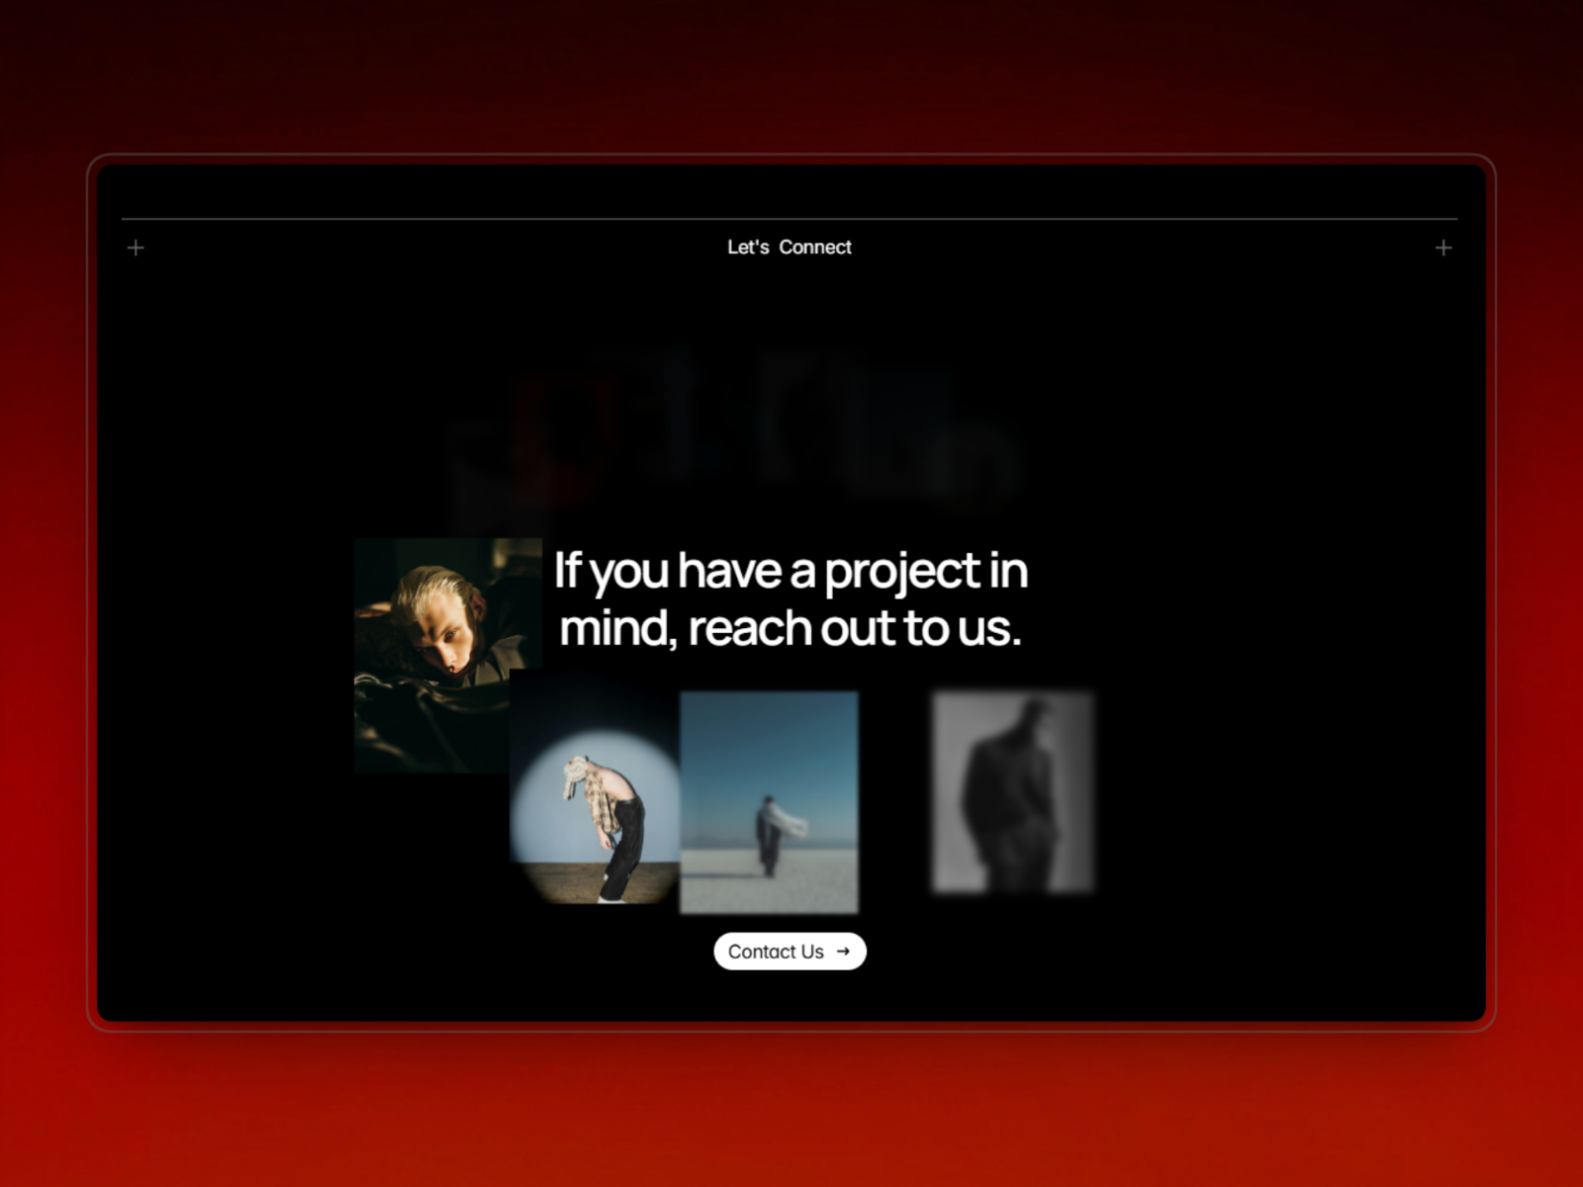Click the red gradient background outside the card
This screenshot has height=1187, width=1583.
(x=791, y=1108)
